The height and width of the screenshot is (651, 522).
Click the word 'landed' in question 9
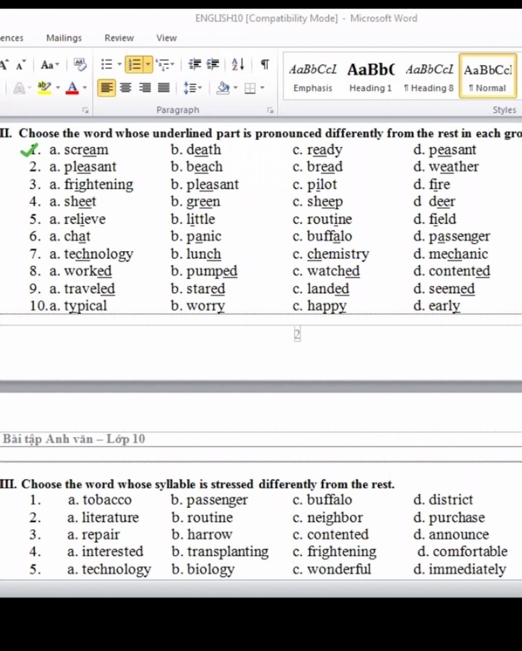pos(328,288)
